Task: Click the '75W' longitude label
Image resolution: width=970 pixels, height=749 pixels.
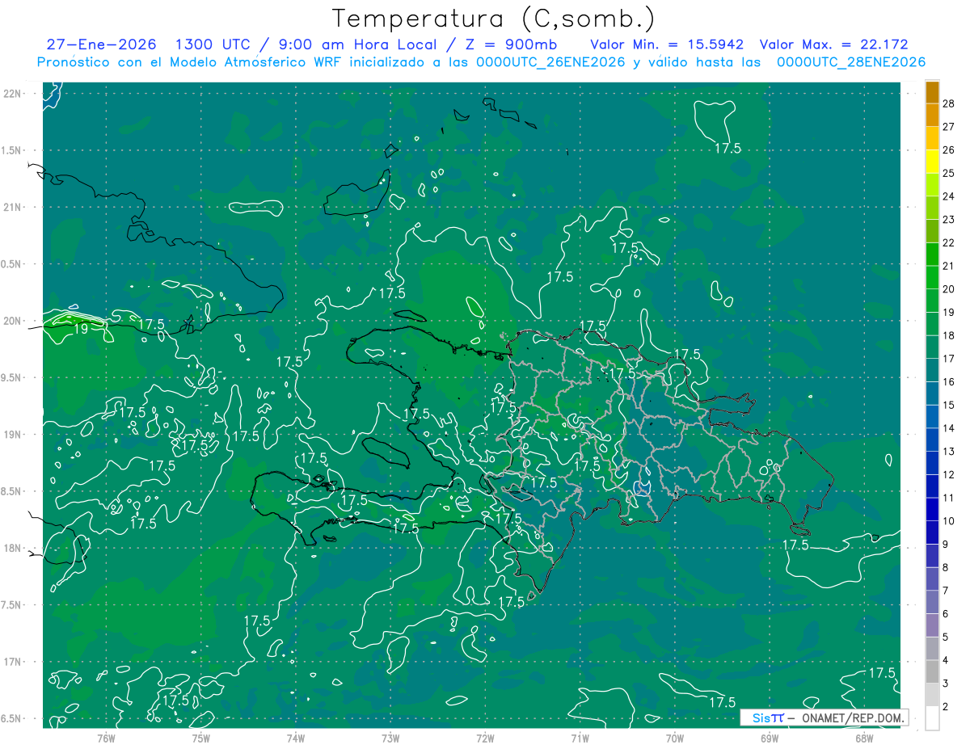Action: coord(200,738)
